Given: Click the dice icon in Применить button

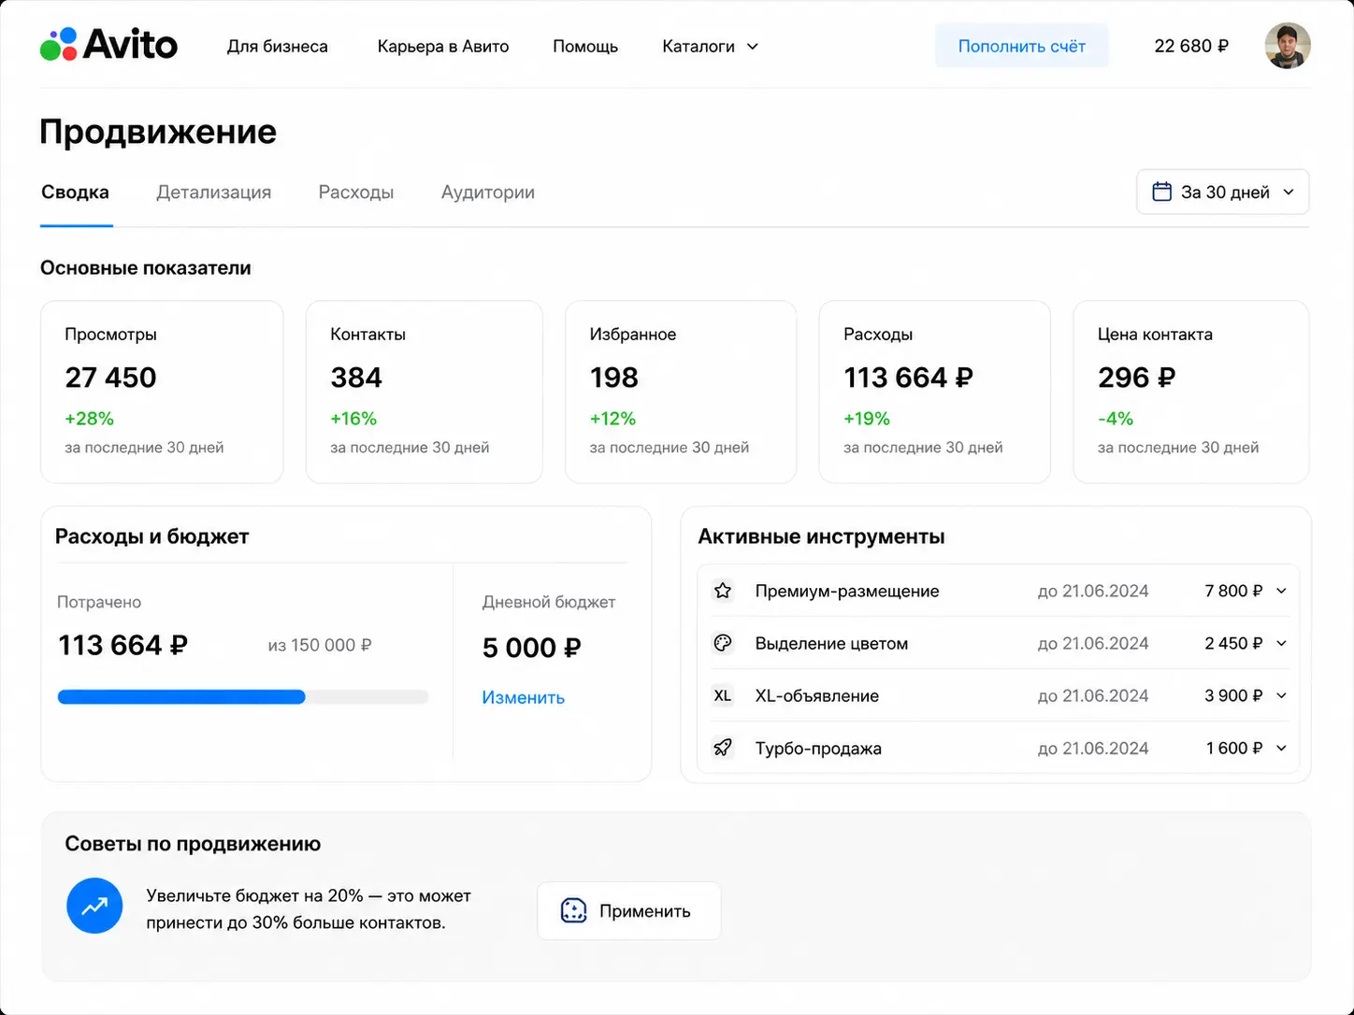Looking at the screenshot, I should pyautogui.click(x=573, y=910).
